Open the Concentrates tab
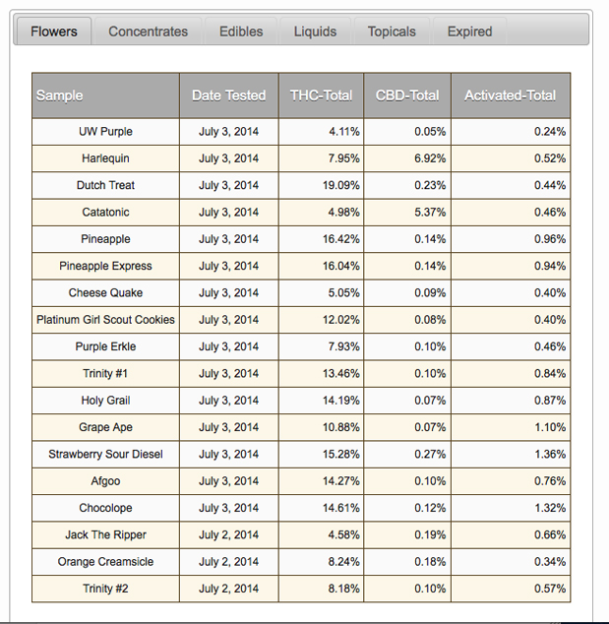Viewport: 609px width, 624px height. coord(148,31)
